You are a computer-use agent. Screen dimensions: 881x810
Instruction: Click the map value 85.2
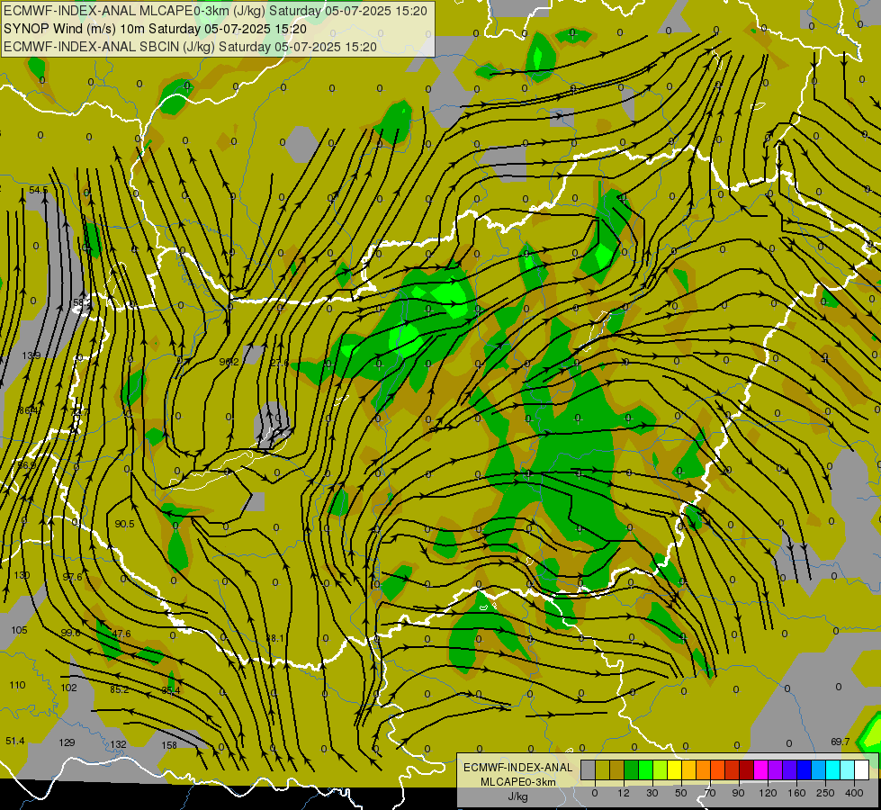120,689
